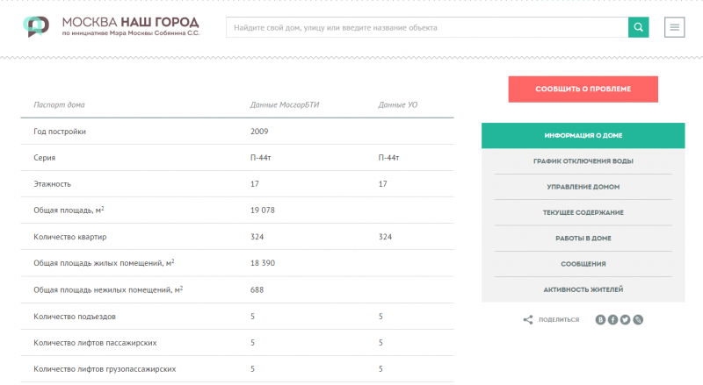Open Работы в доме section

[x=583, y=239]
